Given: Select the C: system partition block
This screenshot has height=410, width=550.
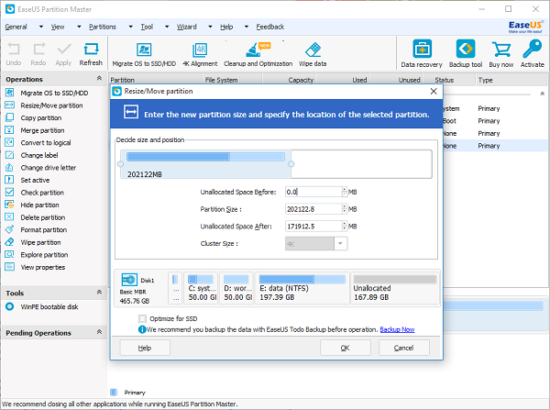Looking at the screenshot, I should [x=201, y=288].
